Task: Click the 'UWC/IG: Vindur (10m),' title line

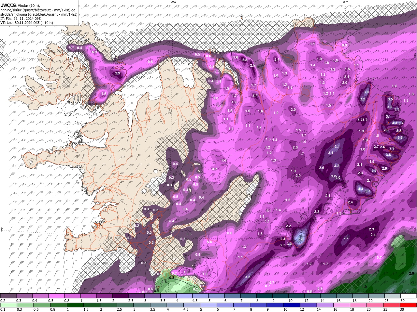Action: click(20, 6)
